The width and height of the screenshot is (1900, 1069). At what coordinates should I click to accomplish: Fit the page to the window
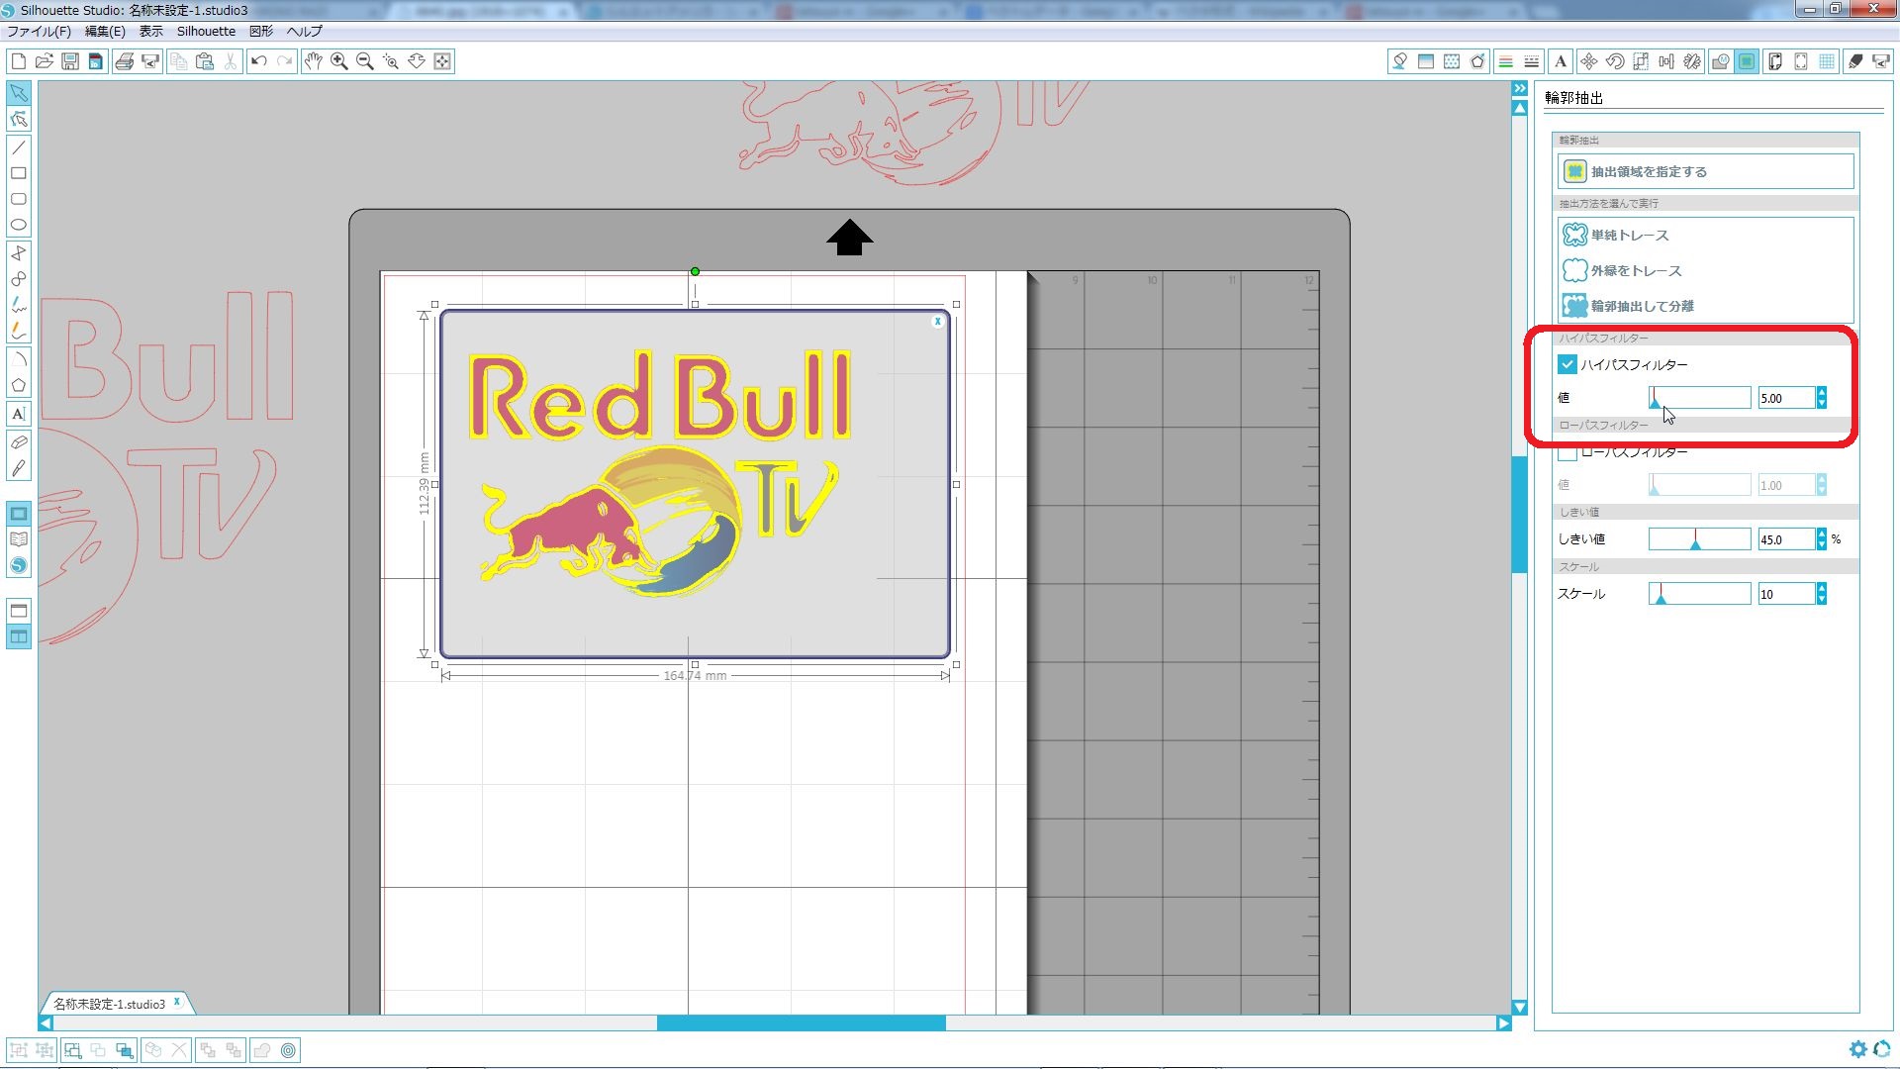(442, 61)
